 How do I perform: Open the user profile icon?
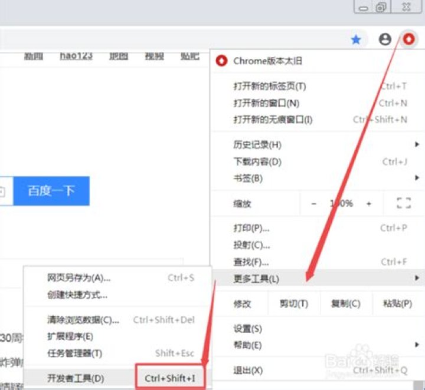(x=385, y=39)
